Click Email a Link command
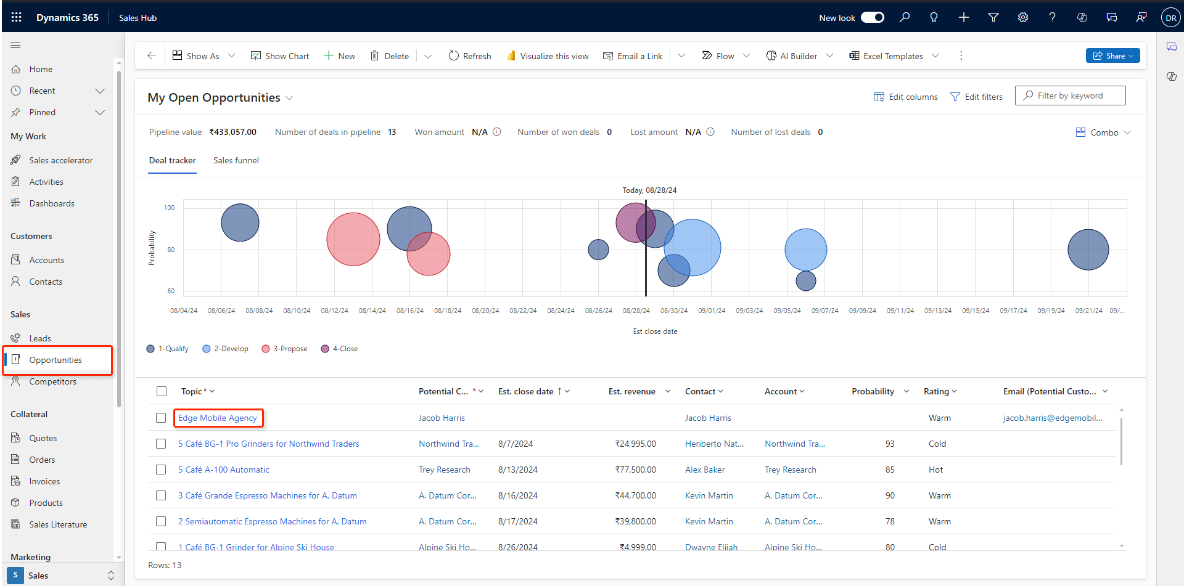 pos(633,56)
